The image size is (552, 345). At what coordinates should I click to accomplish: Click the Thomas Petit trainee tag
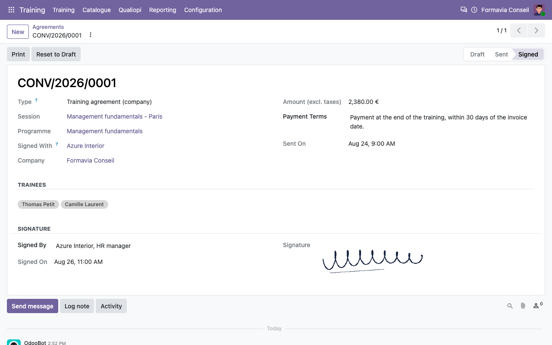38,204
